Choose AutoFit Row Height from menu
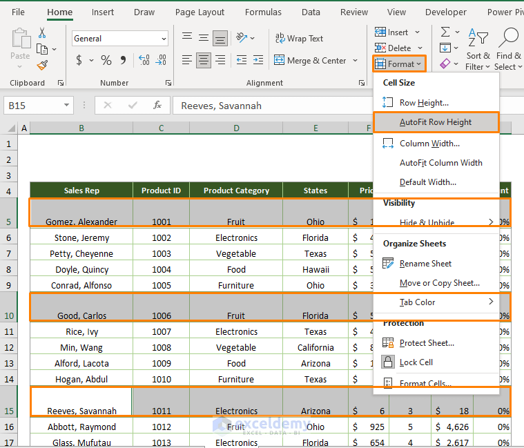 pos(435,122)
